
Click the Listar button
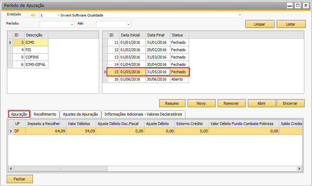[x=291, y=24]
